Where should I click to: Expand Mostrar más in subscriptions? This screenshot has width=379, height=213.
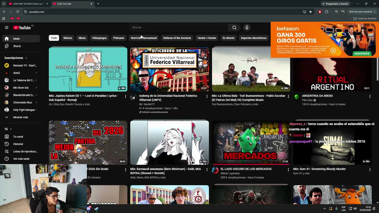pyautogui.click(x=21, y=117)
